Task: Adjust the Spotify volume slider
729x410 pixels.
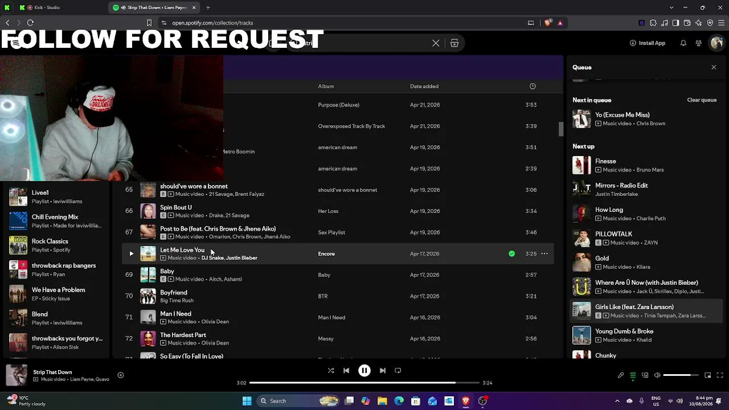Action: [681, 375]
